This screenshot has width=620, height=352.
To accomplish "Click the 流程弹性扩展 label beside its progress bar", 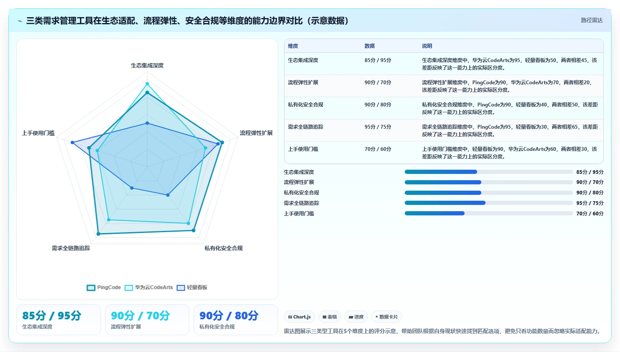I will pyautogui.click(x=299, y=182).
